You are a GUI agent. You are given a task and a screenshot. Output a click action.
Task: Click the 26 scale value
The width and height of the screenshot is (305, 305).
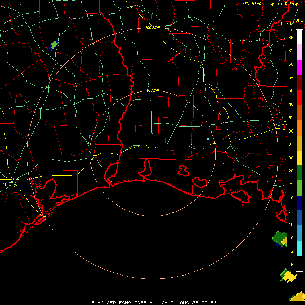pyautogui.click(x=291, y=171)
